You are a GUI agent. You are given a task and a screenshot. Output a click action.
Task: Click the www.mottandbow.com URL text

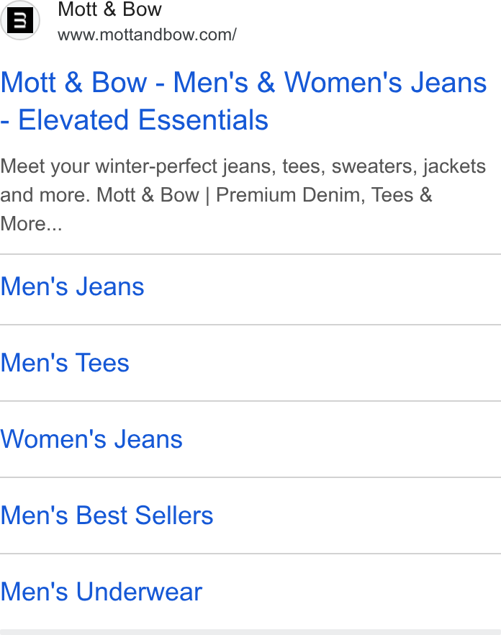coord(147,35)
